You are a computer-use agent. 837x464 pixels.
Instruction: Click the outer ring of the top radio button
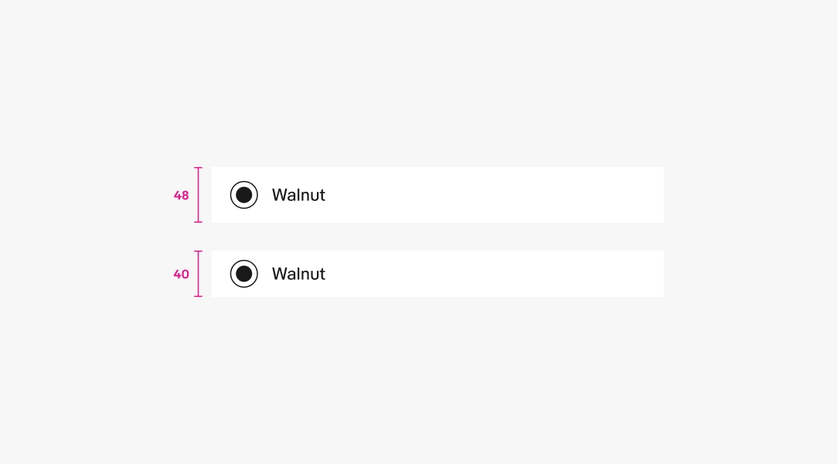click(x=243, y=183)
